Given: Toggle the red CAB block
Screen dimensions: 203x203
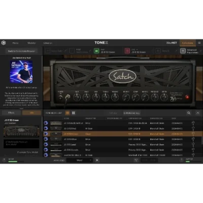Looking at the screenshot, I should pyautogui.click(x=127, y=51).
